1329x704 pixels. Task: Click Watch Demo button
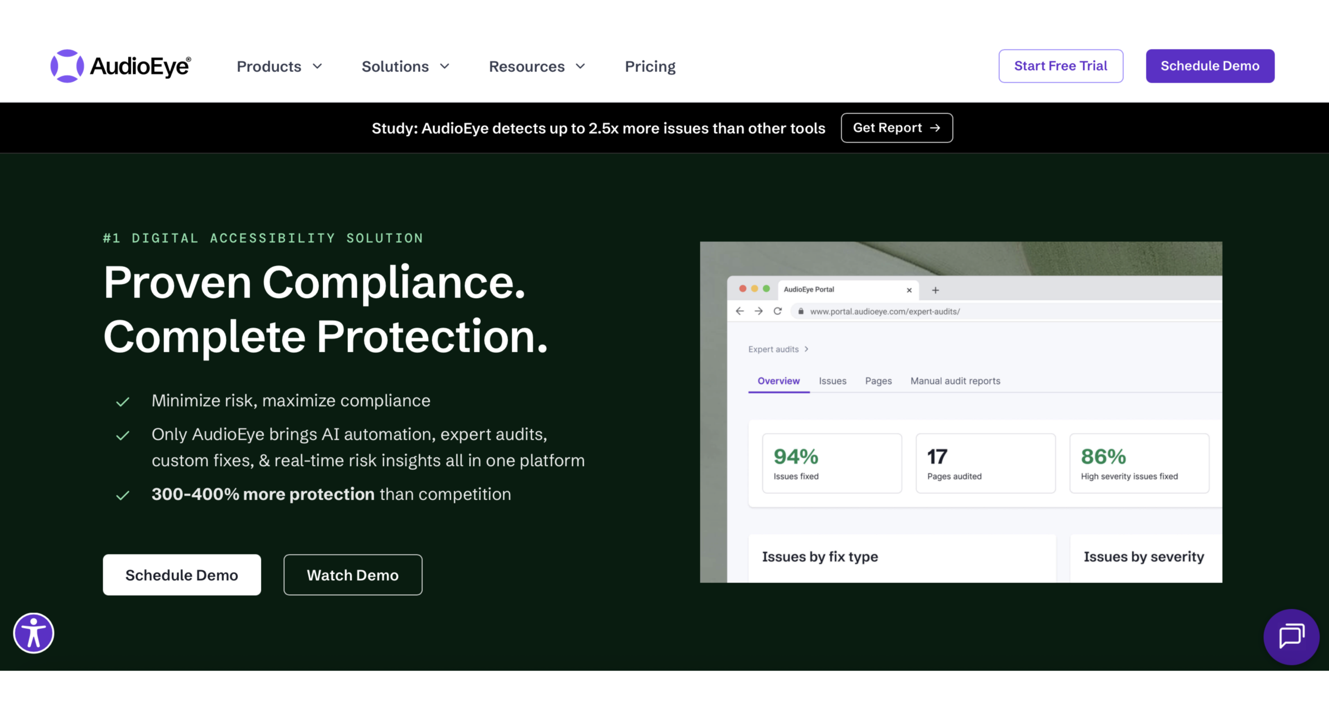point(352,575)
